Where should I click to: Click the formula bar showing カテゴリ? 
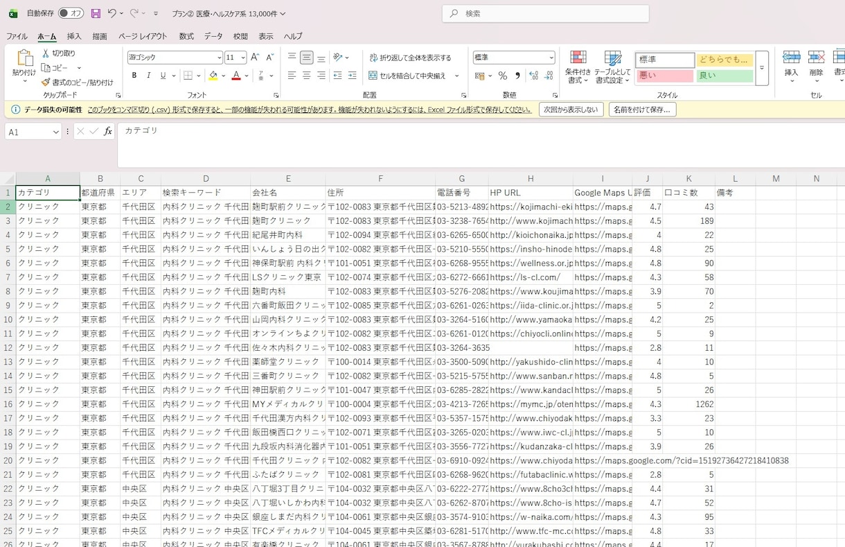tap(481, 145)
